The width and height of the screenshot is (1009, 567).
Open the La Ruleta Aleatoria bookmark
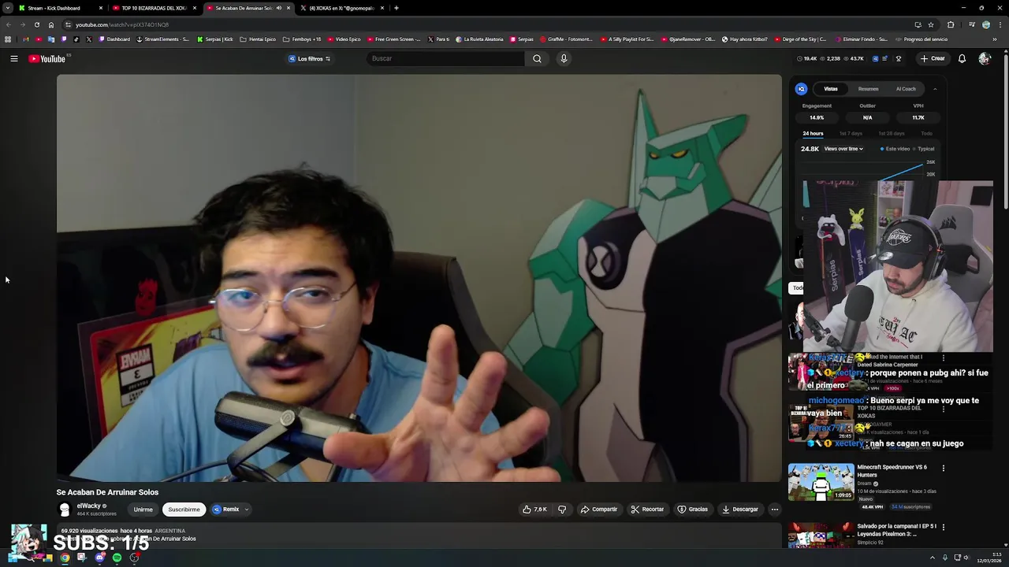pyautogui.click(x=479, y=39)
